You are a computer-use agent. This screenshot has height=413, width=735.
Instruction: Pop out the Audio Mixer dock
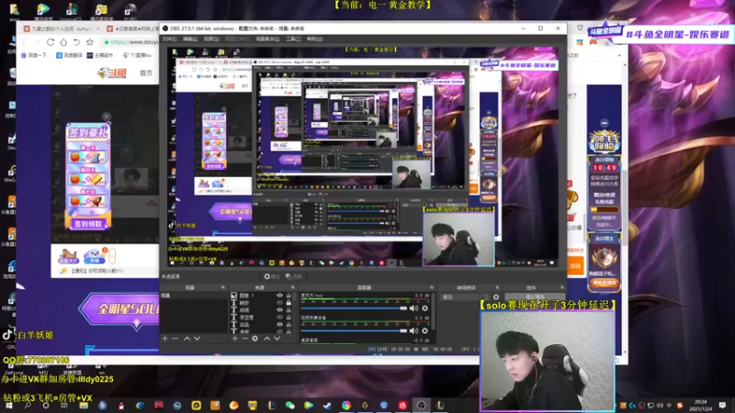coord(431,287)
